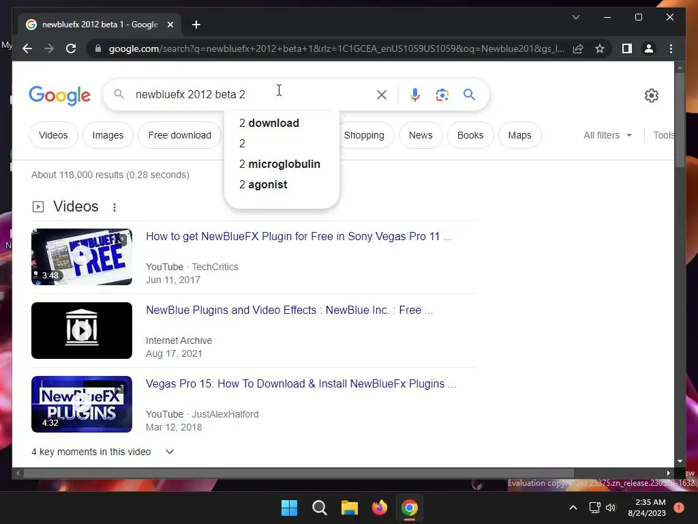The image size is (698, 524).
Task: Open Windows taskbar search
Action: click(x=319, y=508)
